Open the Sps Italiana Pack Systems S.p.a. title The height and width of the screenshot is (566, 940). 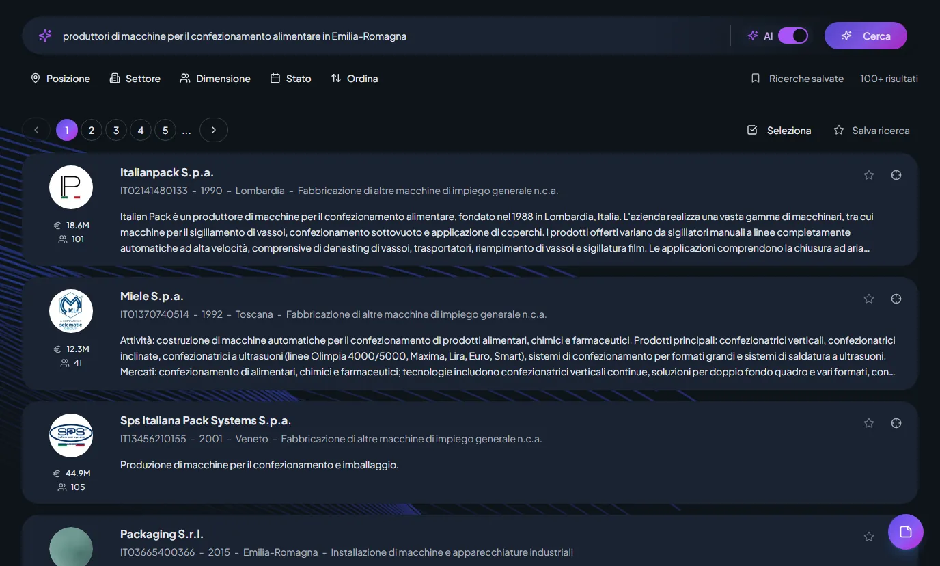206,420
